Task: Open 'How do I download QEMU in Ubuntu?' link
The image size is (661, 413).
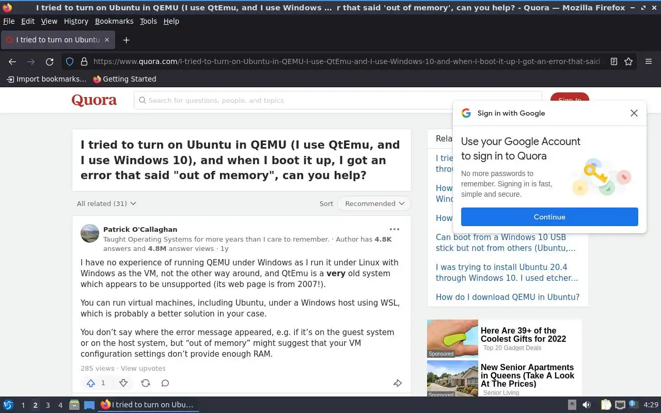Action: point(508,297)
